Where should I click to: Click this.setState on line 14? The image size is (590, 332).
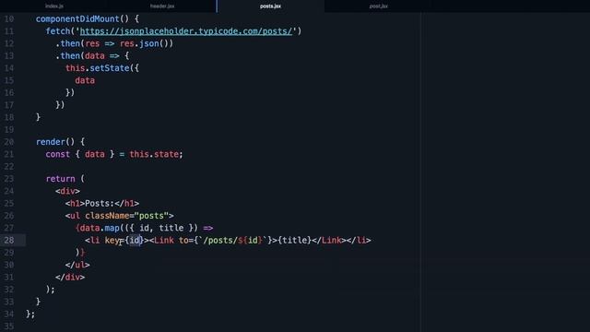click(97, 68)
